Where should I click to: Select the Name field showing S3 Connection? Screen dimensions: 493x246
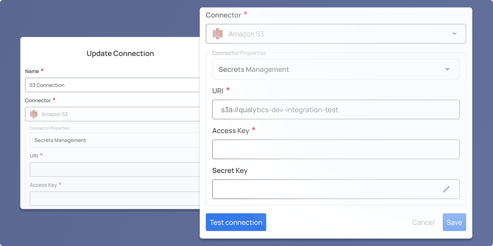112,85
